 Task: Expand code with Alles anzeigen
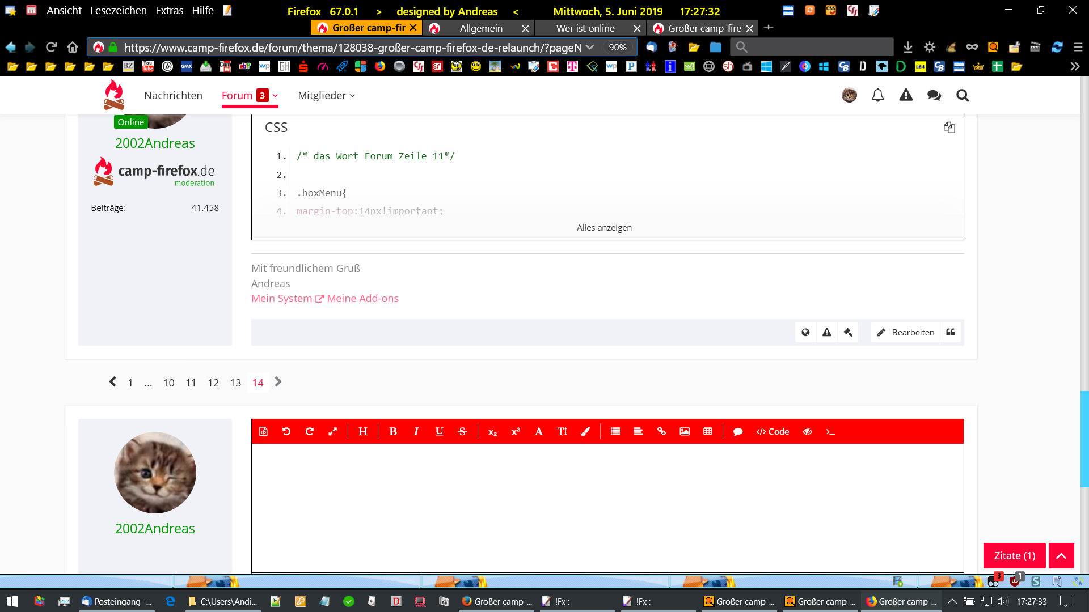point(604,228)
